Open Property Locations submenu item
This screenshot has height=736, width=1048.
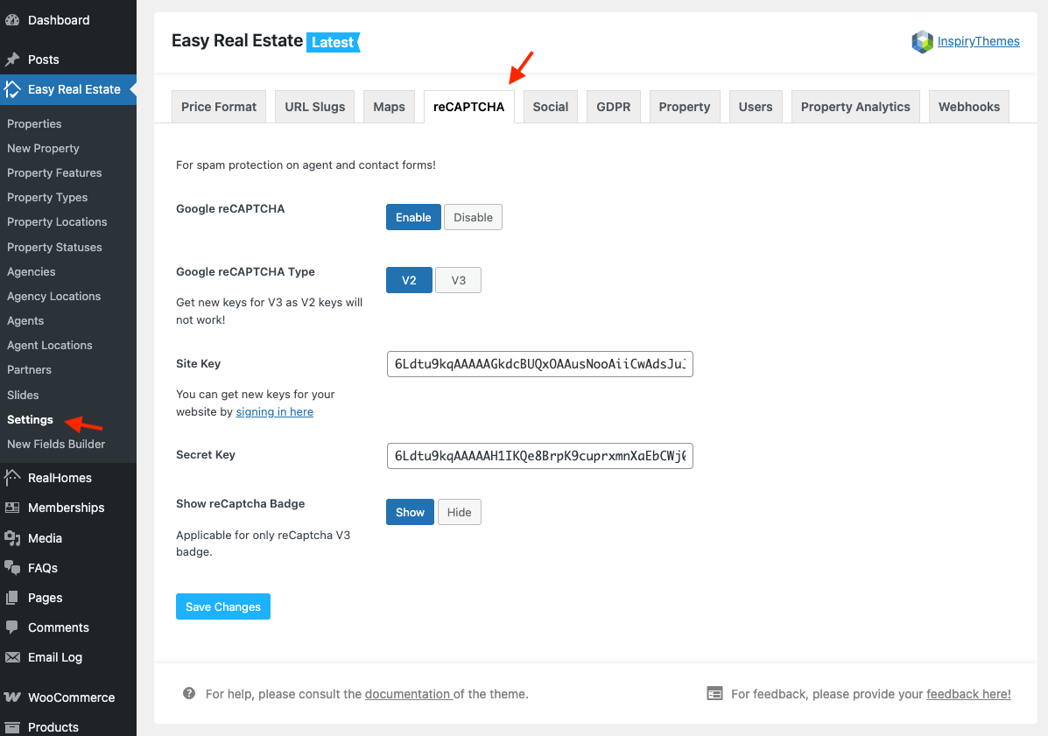[57, 221]
